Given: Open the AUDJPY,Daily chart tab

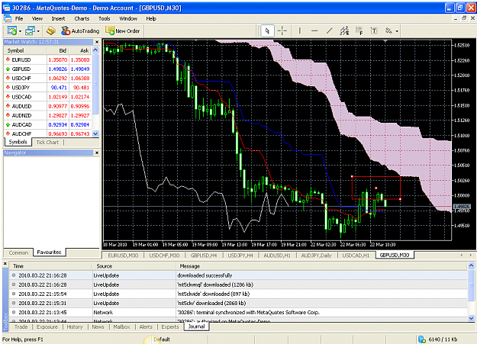Looking at the screenshot, I should [x=316, y=256].
